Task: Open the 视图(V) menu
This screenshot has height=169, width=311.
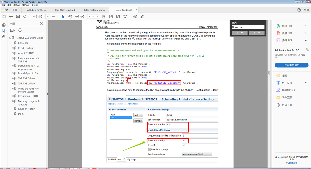Action: coord(16,5)
